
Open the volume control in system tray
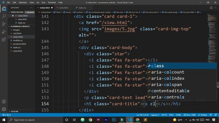198,120
